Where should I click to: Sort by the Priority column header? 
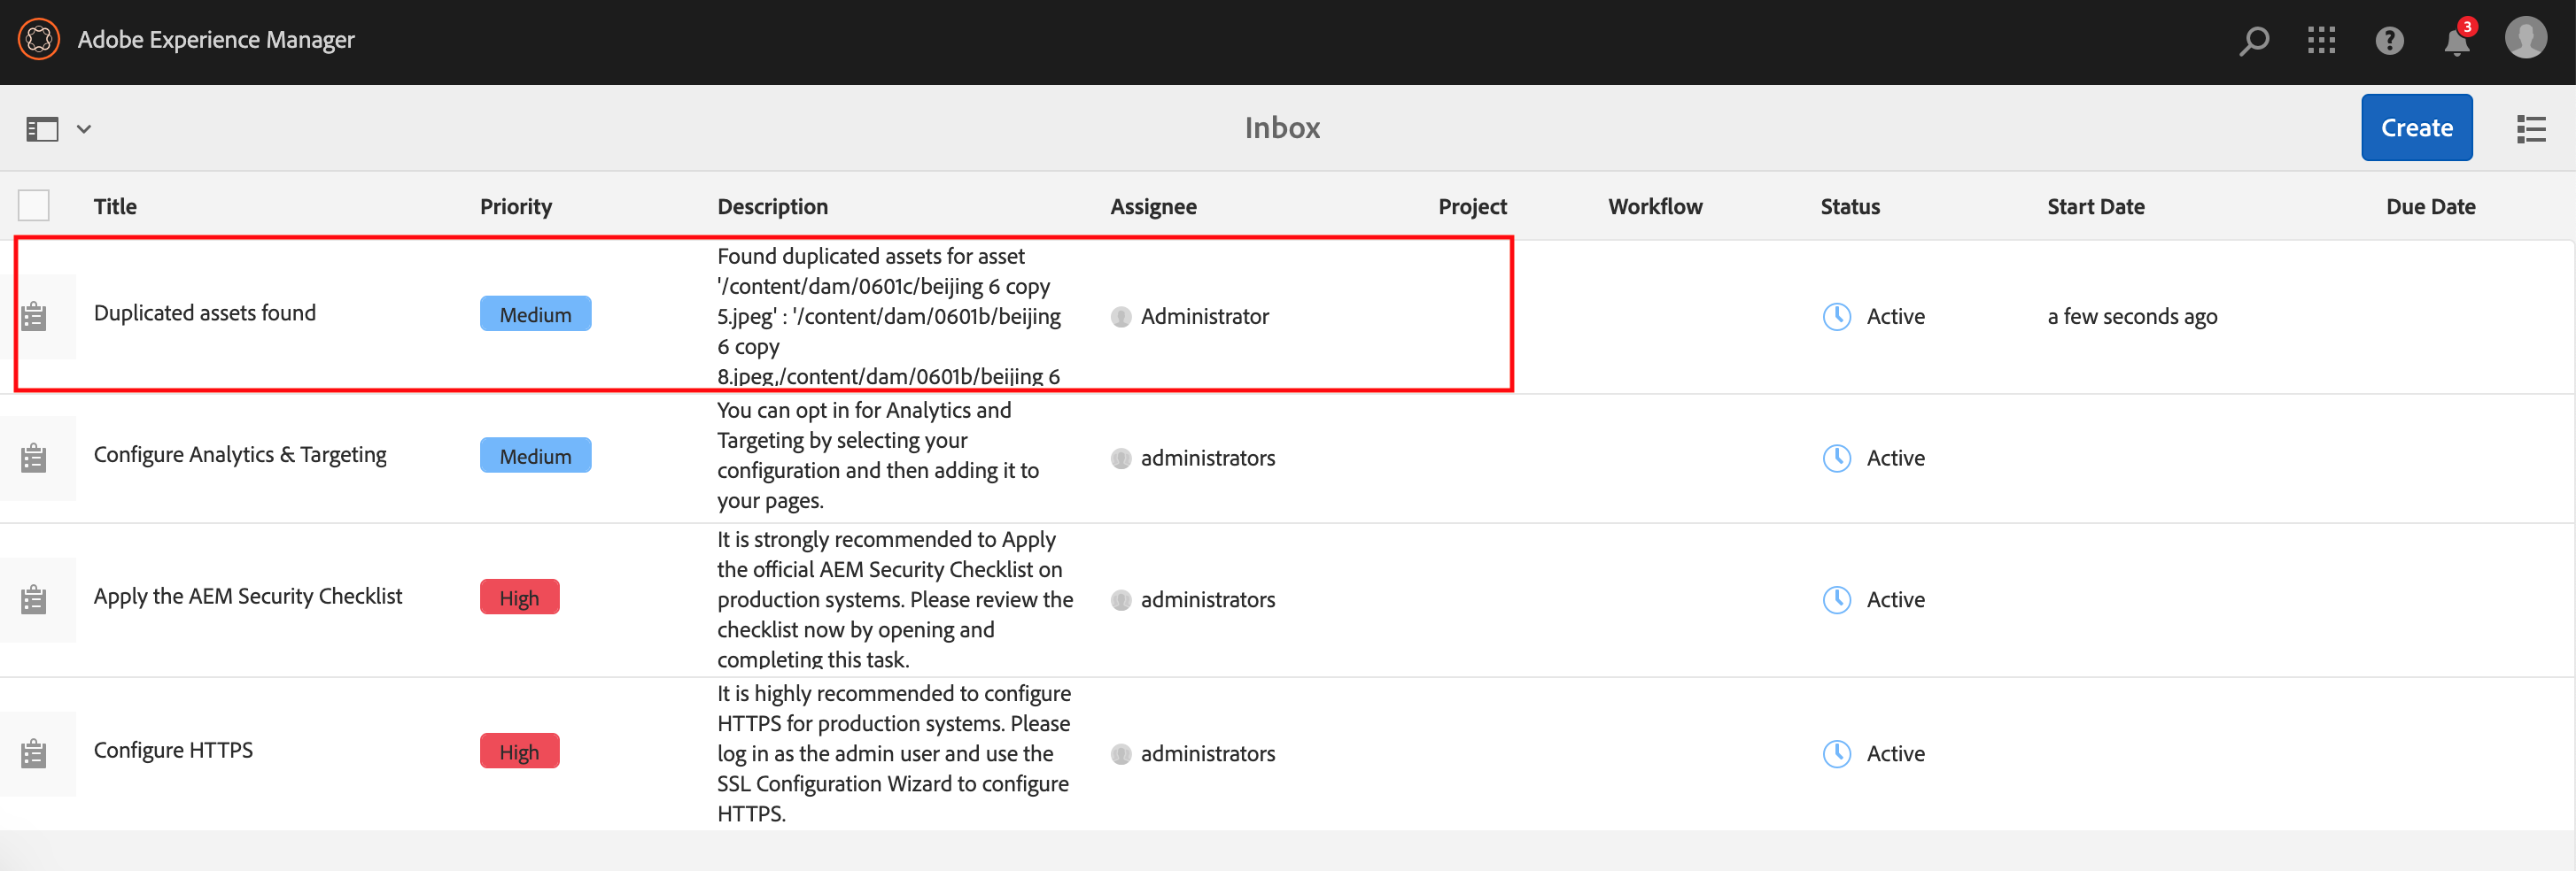click(515, 207)
